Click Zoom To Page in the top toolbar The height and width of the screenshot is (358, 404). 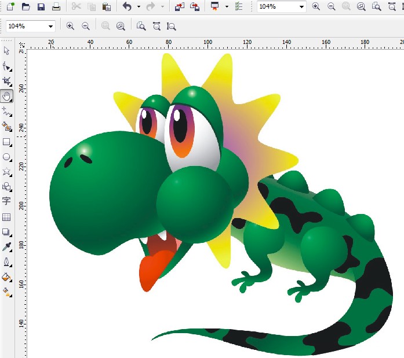(376, 6)
